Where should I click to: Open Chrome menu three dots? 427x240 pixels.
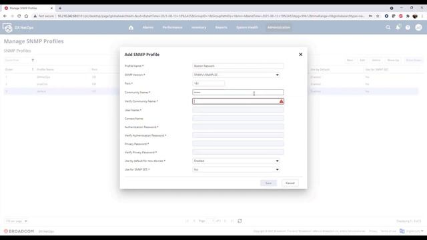click(422, 16)
